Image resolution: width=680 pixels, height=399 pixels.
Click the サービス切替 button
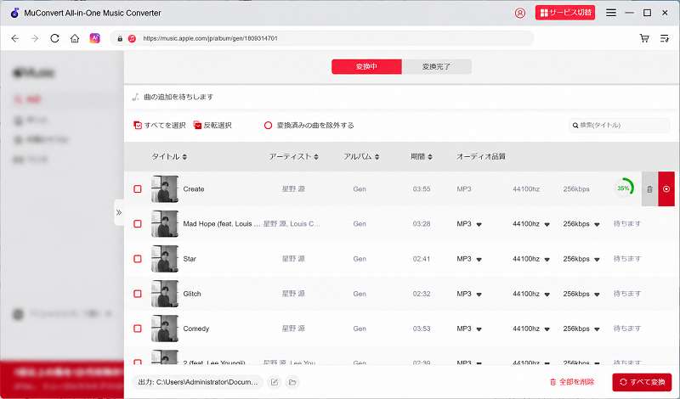point(565,13)
